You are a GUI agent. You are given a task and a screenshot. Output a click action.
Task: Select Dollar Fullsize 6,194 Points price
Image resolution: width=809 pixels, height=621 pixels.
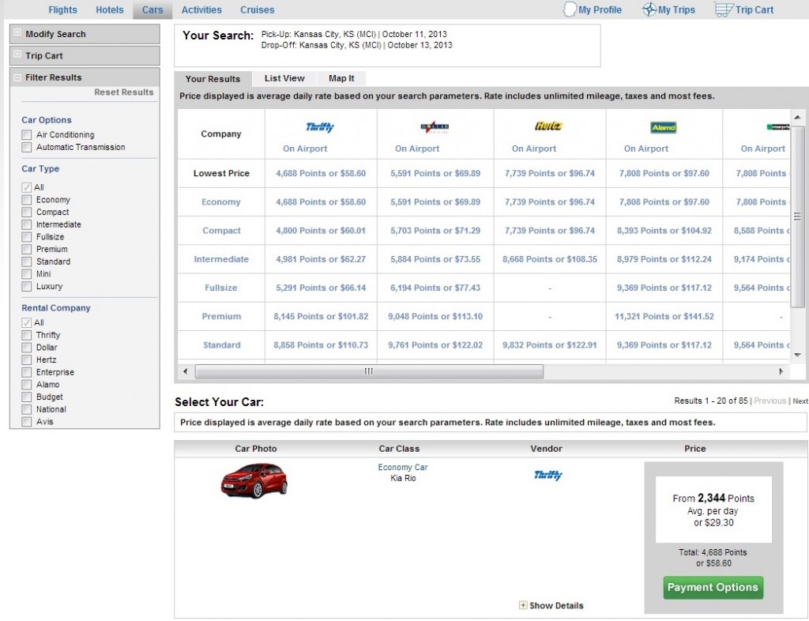click(x=435, y=288)
